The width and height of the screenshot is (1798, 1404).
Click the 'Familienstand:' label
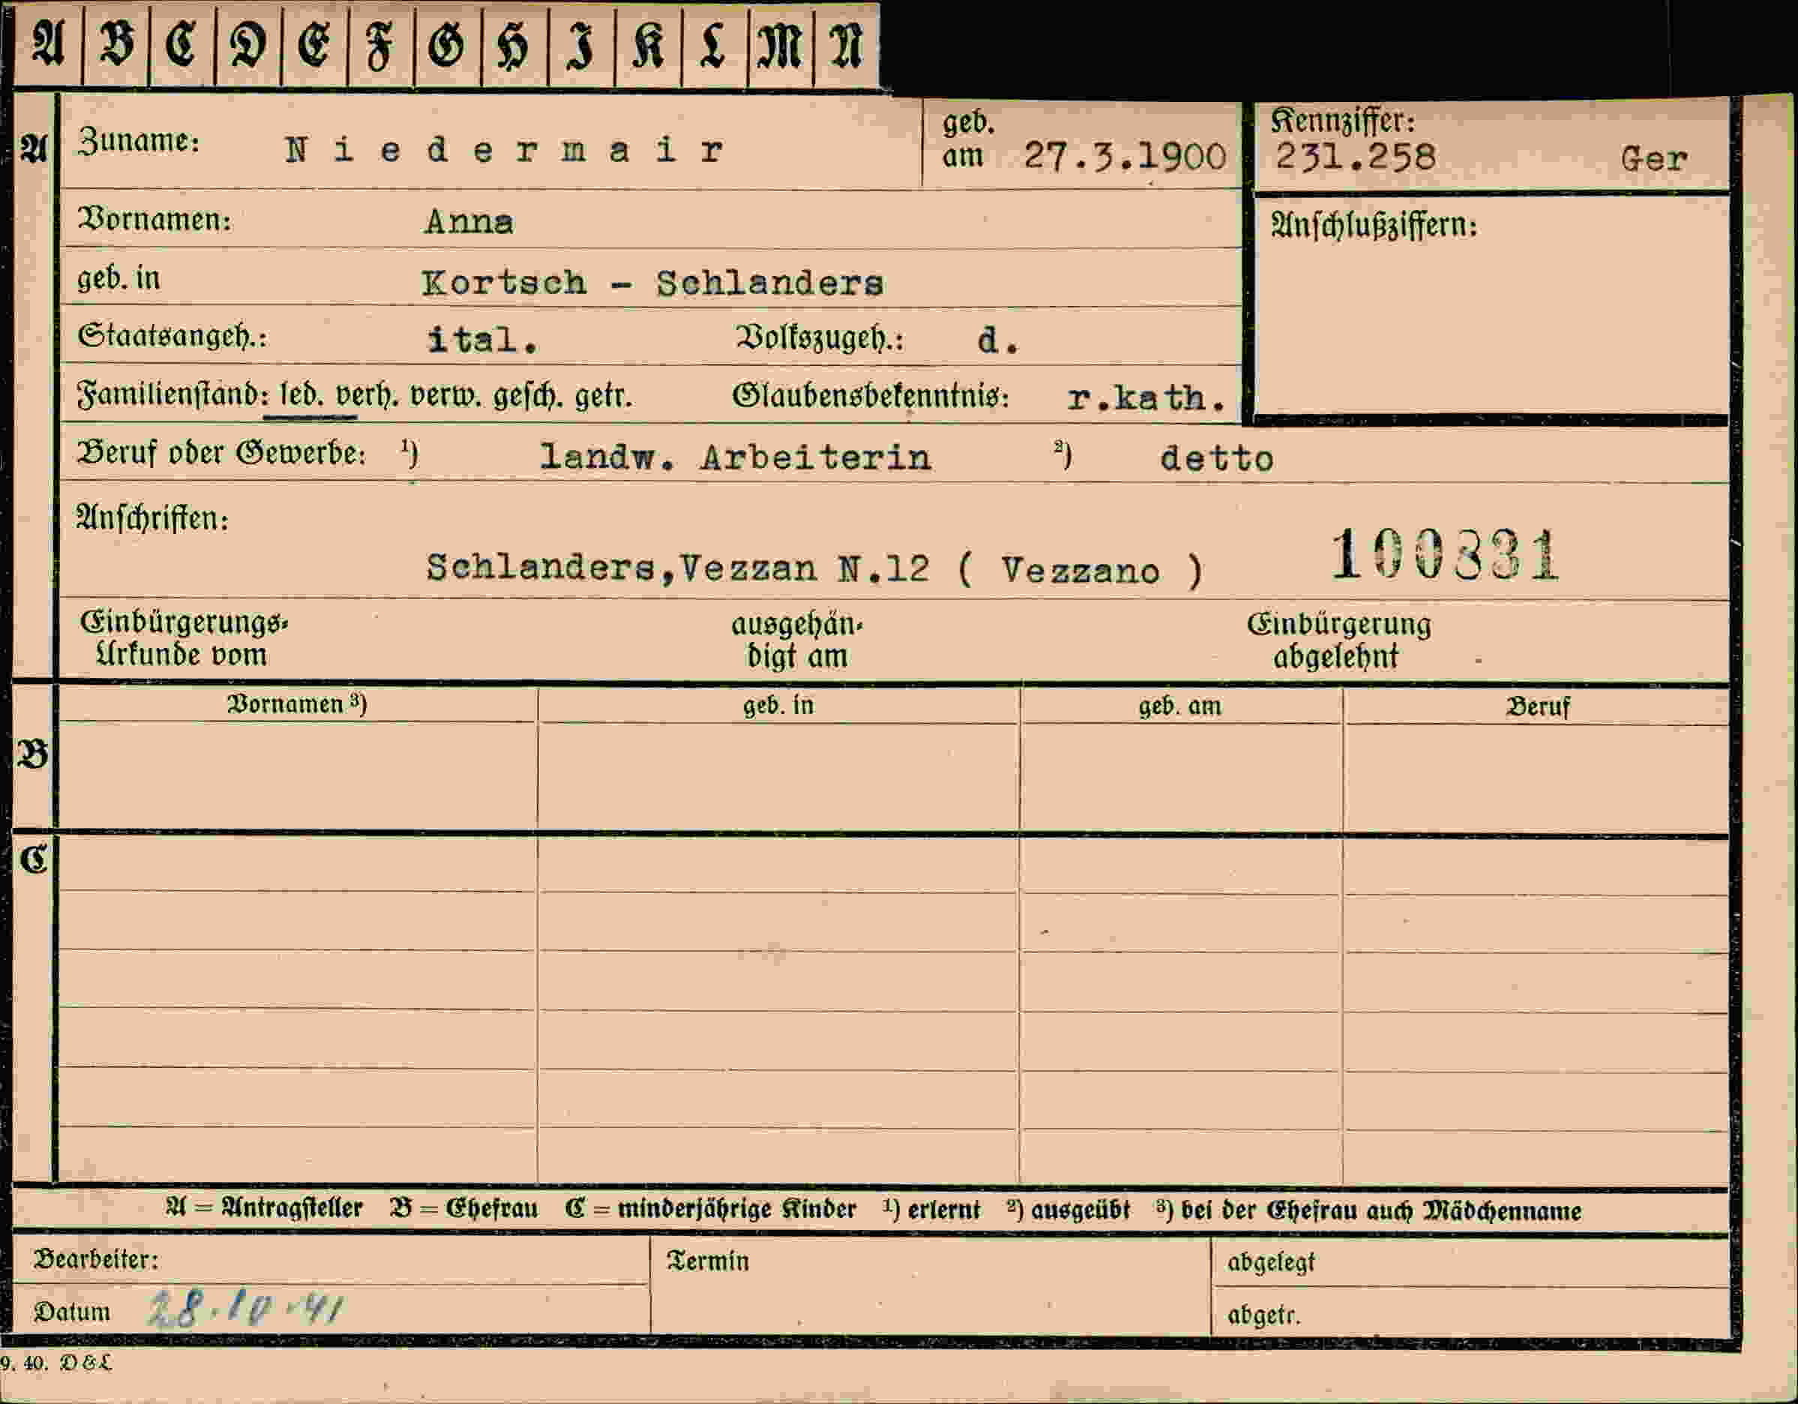tap(173, 394)
